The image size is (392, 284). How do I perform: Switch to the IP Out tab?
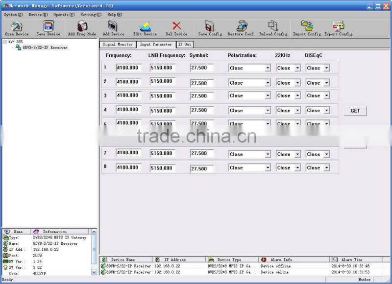pyautogui.click(x=185, y=44)
